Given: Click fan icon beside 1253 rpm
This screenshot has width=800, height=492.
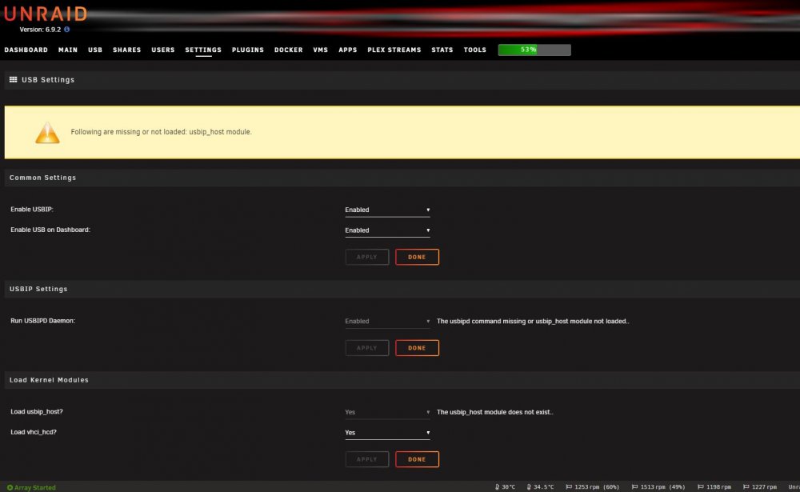Looking at the screenshot, I should [569, 487].
